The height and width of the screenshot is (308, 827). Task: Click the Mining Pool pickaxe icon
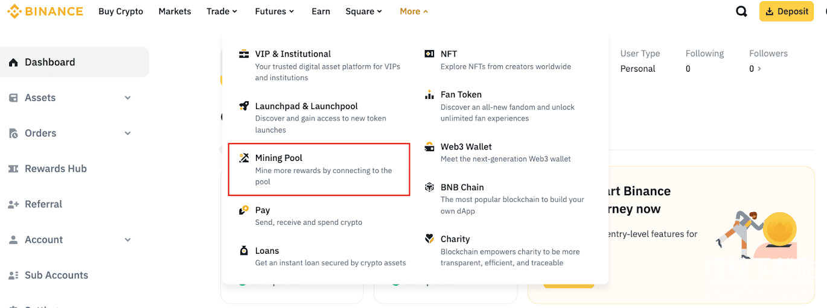[244, 158]
